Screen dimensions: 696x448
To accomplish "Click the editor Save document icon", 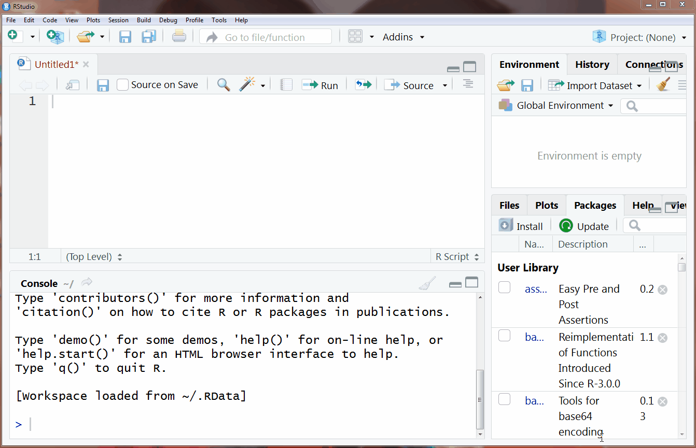I will click(x=103, y=85).
